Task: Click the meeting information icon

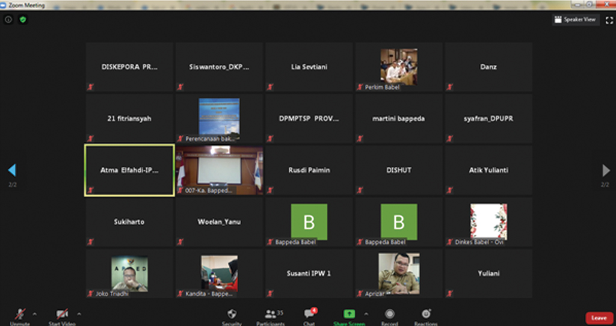Action: [x=8, y=19]
